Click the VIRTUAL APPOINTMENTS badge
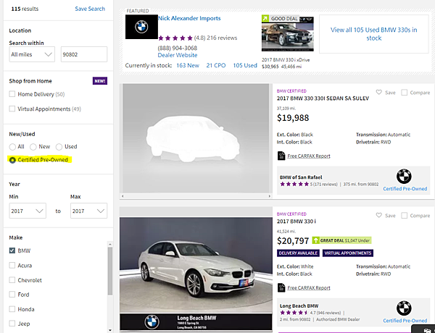Screen dimensions: 435x333 [348, 253]
